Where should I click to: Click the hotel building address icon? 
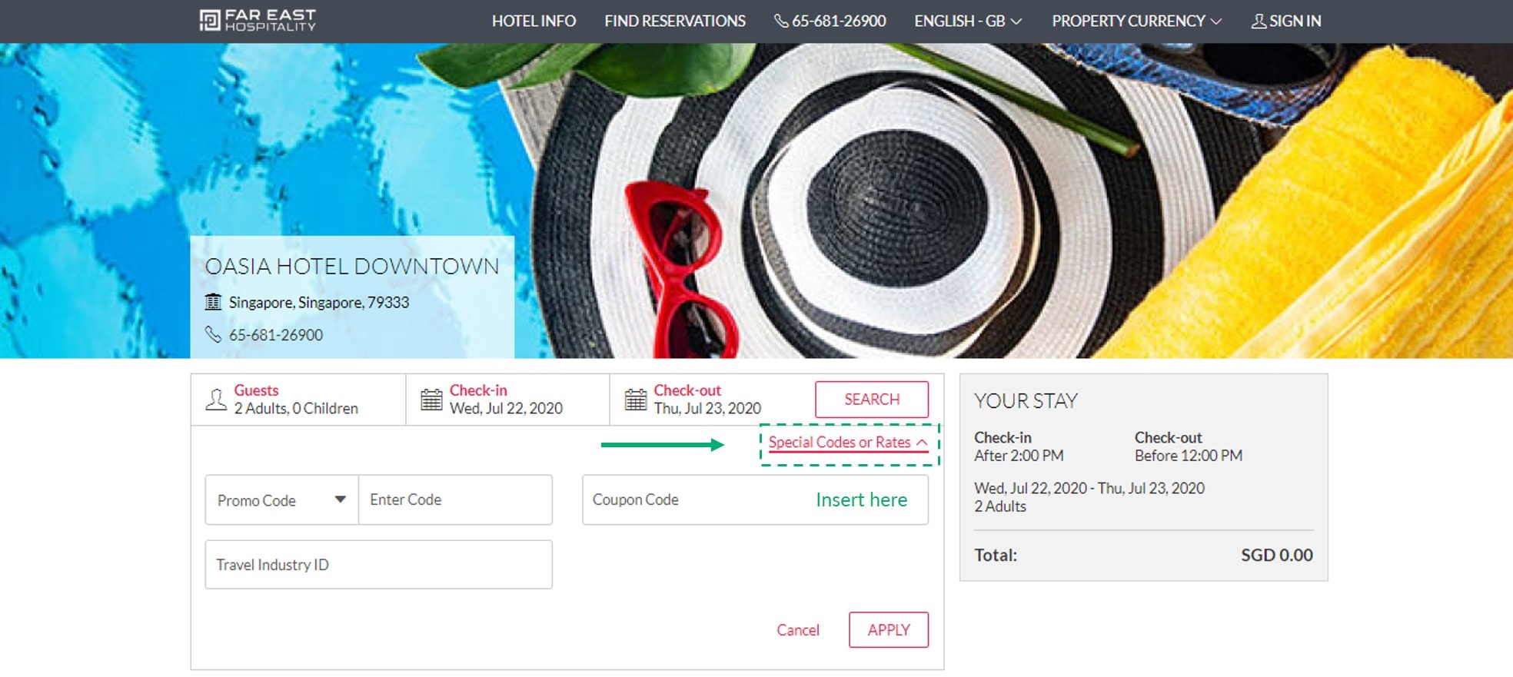(213, 302)
